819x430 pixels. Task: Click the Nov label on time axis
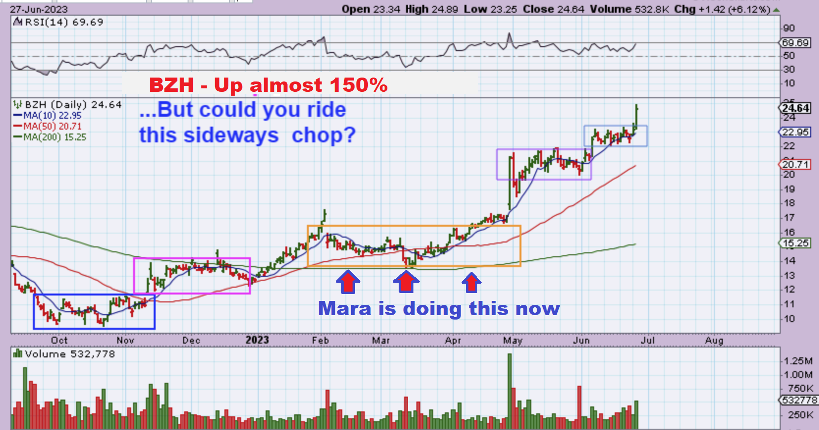(x=125, y=340)
